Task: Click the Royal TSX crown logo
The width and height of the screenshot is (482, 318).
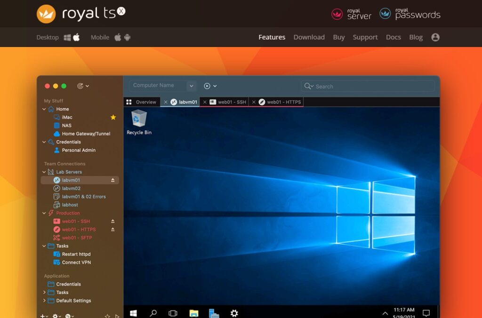Action: pyautogui.click(x=46, y=14)
